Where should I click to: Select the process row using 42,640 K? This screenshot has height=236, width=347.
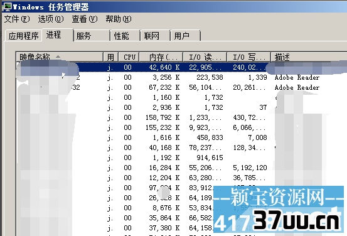click(181, 67)
